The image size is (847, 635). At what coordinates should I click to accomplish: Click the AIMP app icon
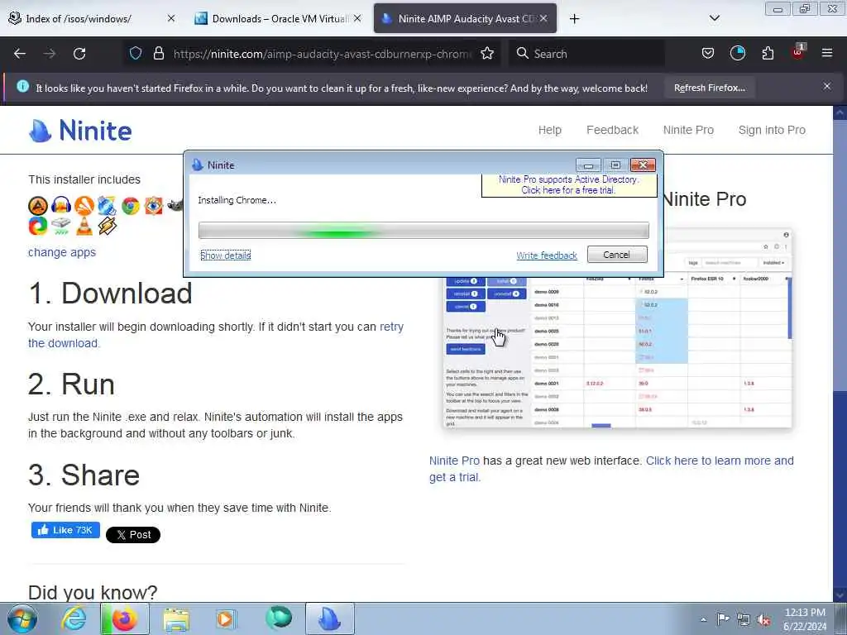tap(38, 206)
